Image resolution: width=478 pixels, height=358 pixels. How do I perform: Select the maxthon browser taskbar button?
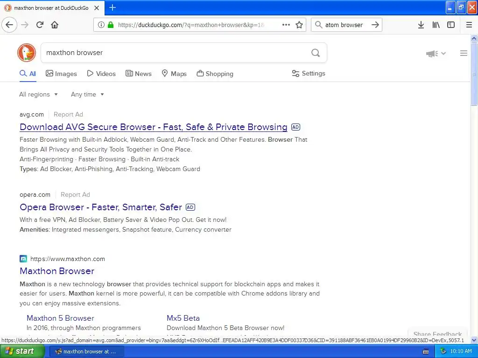(86, 351)
